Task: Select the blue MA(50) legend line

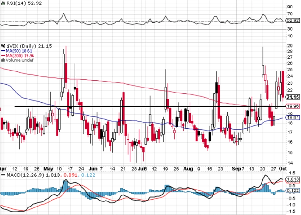Action: 3,51
